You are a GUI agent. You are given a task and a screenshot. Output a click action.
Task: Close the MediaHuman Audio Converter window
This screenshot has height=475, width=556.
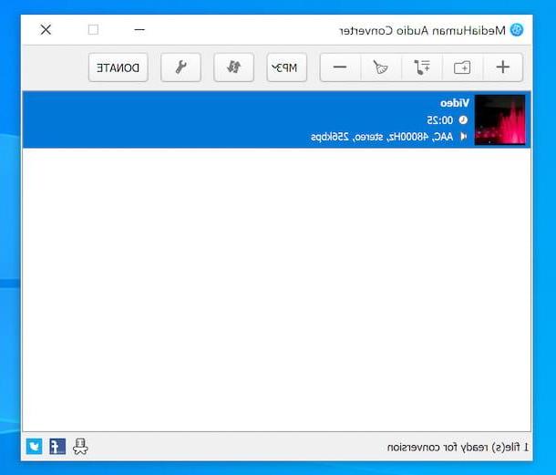pos(46,30)
